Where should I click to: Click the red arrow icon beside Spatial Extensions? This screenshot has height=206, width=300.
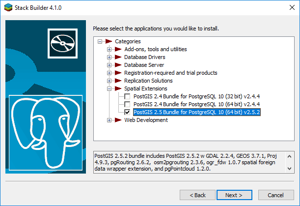[118, 88]
